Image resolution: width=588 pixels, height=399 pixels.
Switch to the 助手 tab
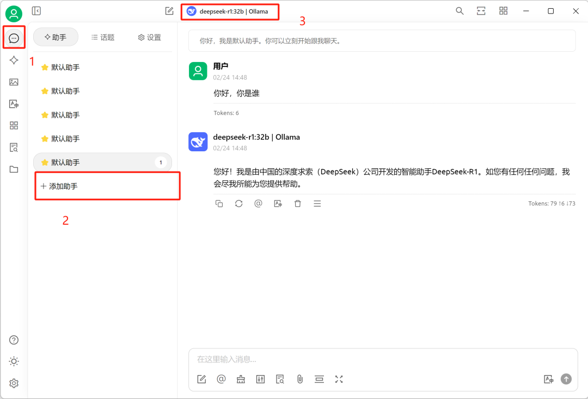click(x=56, y=37)
